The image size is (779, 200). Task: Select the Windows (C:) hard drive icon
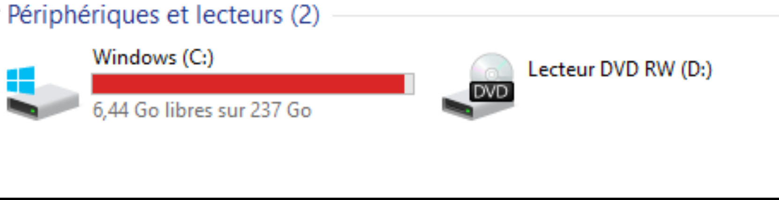coord(42,93)
